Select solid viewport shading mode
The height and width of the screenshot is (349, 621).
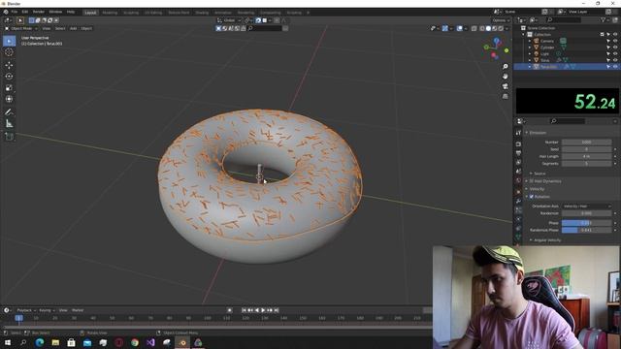(488, 28)
